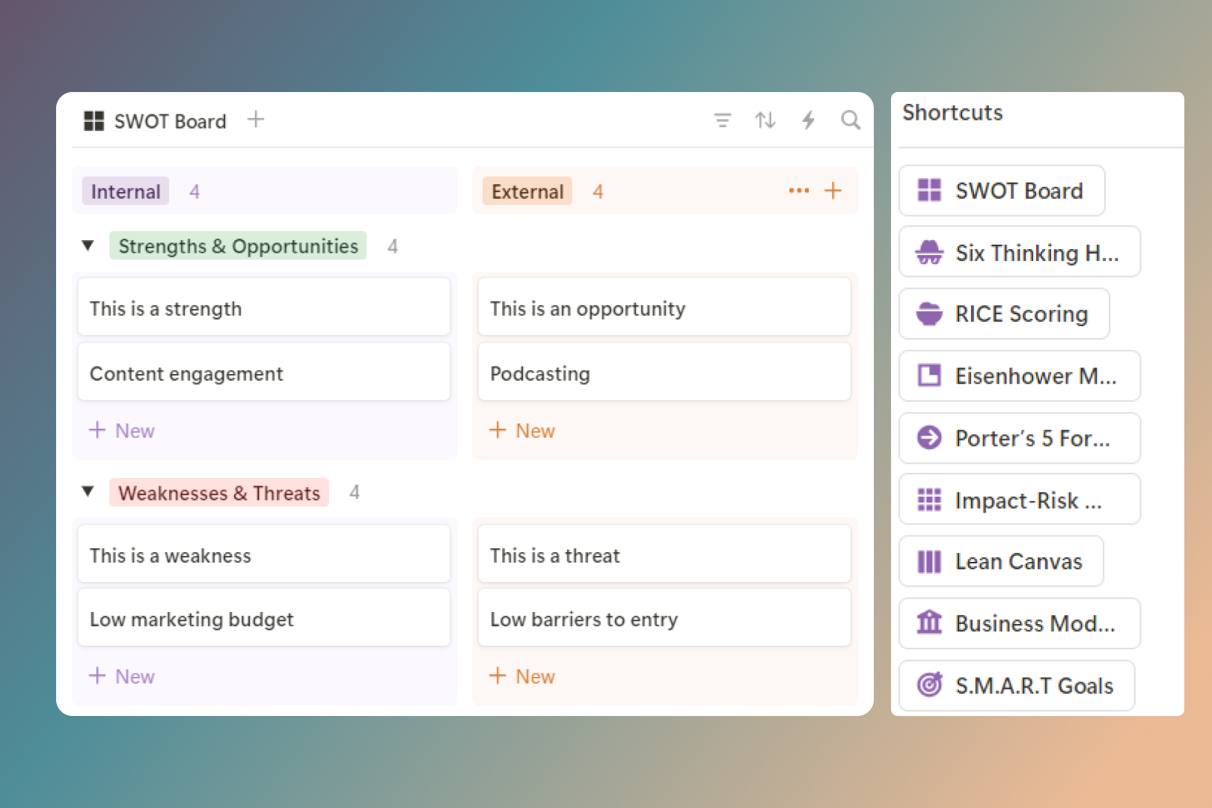
Task: Select the RICE Scoring shortcut icon
Action: coord(929,313)
